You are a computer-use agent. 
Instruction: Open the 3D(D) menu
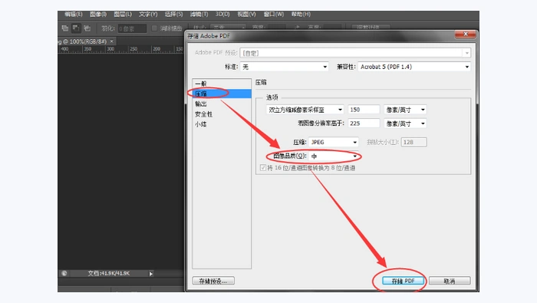[x=222, y=14]
